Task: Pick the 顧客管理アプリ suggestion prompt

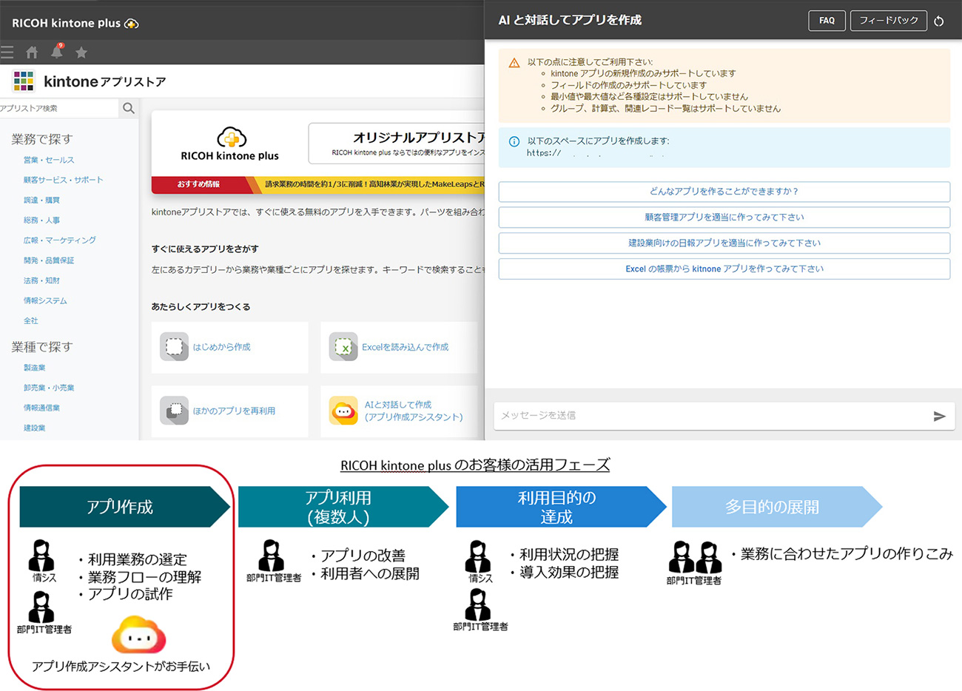Action: (724, 218)
